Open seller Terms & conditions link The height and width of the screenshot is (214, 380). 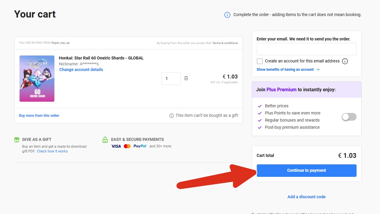click(225, 43)
